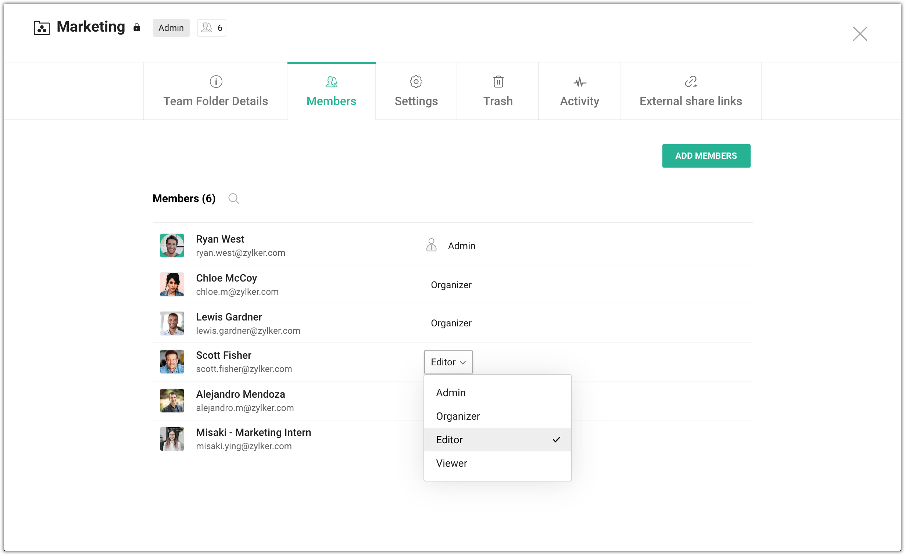Click the admin person icon for Ryan West
Viewport: 905px width, 555px height.
coord(431,245)
